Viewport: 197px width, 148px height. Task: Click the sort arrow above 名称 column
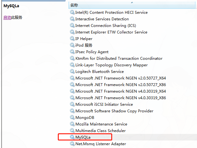tap(132, 3)
